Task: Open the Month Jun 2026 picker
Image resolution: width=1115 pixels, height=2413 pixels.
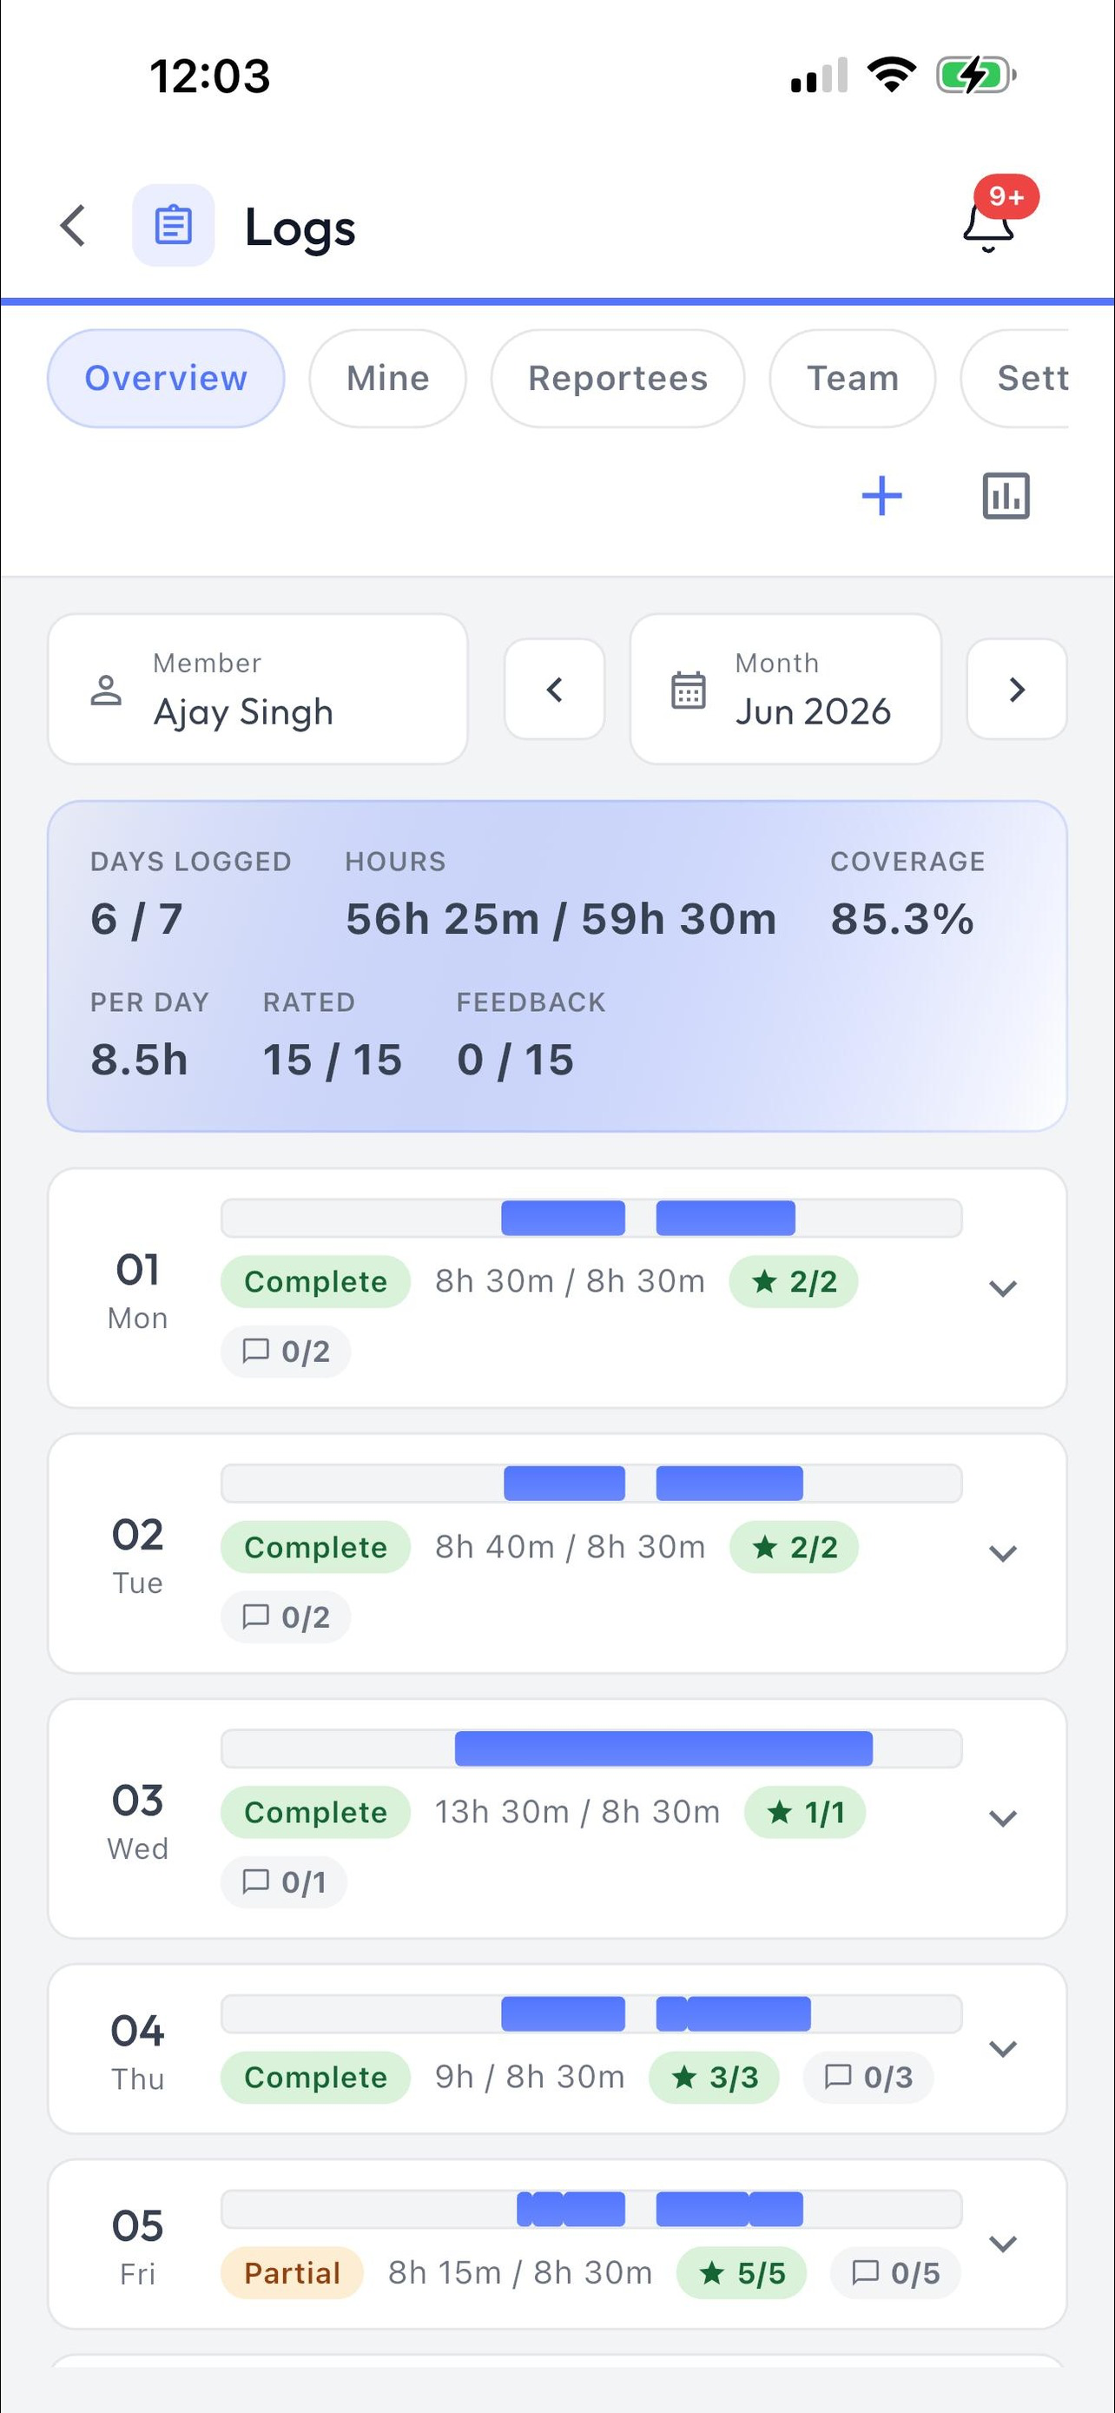Action: click(786, 690)
